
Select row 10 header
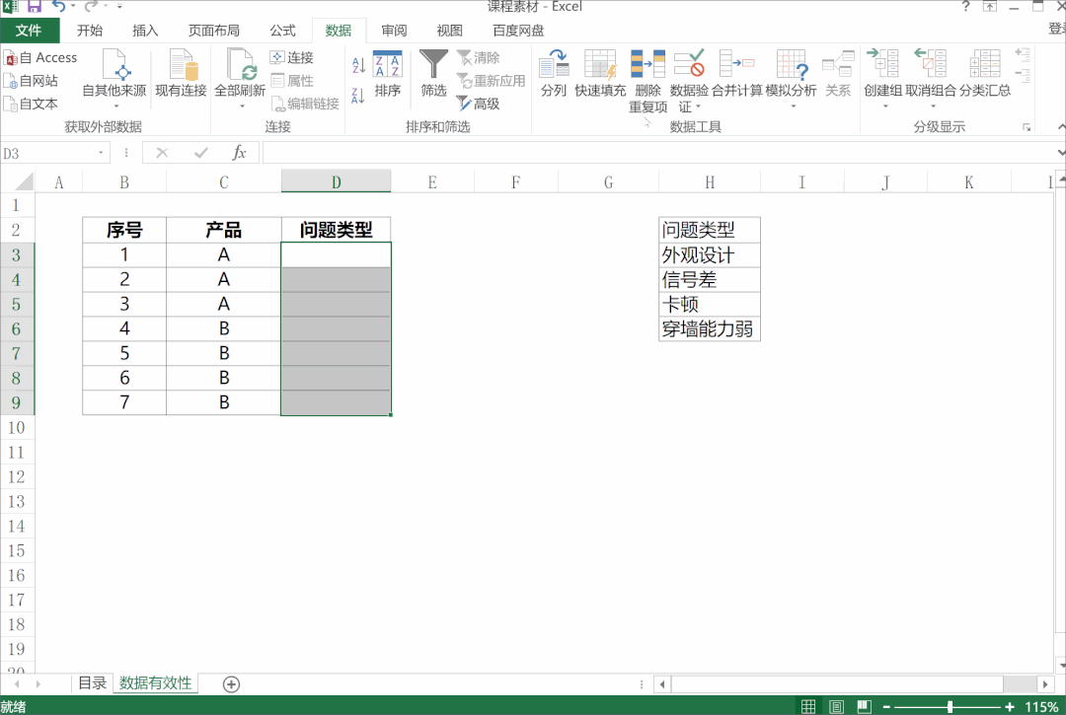[x=17, y=428]
